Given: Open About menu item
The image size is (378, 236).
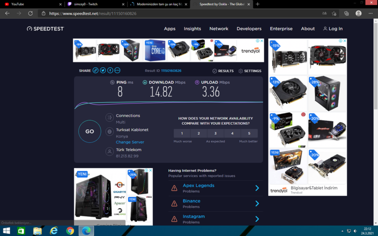Looking at the screenshot, I should [x=308, y=29].
